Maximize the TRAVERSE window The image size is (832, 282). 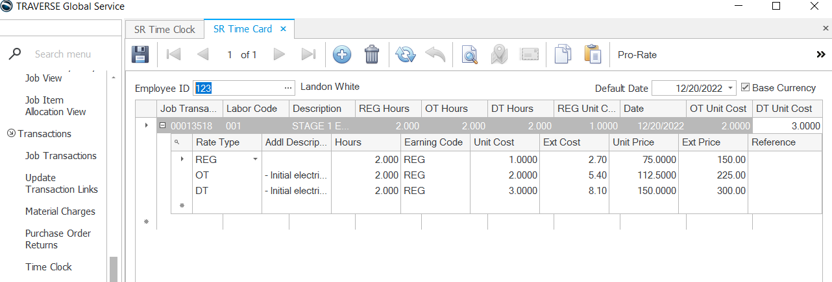776,6
